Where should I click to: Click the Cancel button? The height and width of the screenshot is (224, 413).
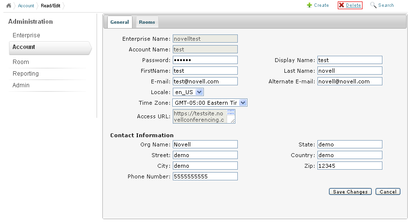[x=388, y=192]
